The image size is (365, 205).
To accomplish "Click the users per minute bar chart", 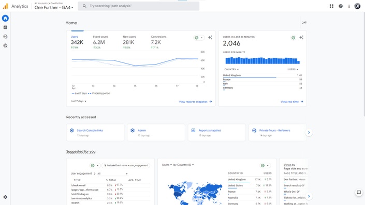I will click(x=262, y=60).
